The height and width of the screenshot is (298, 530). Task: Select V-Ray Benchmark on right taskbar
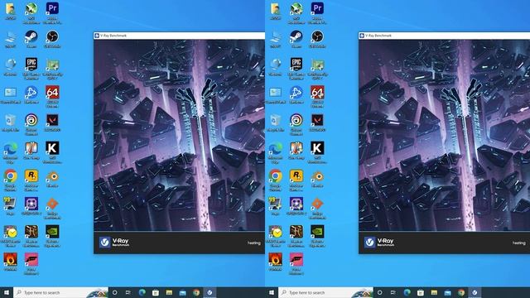[x=475, y=292]
